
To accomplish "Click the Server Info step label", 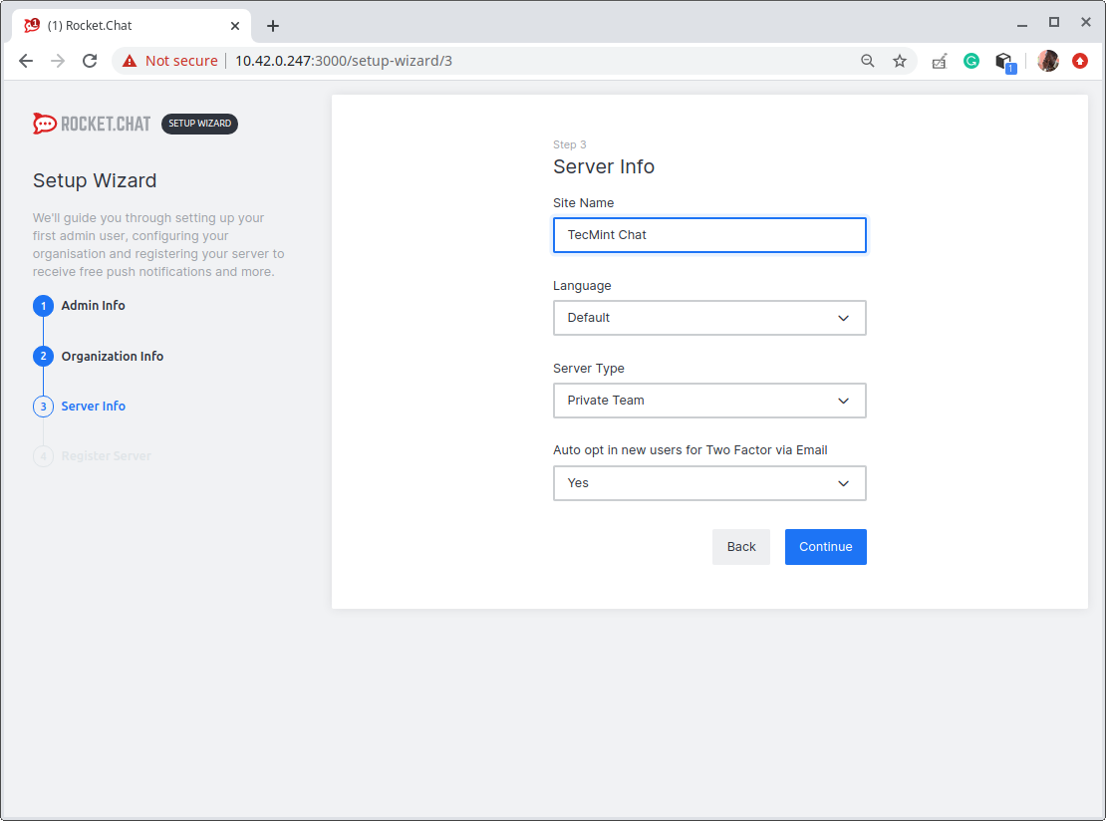I will click(93, 407).
